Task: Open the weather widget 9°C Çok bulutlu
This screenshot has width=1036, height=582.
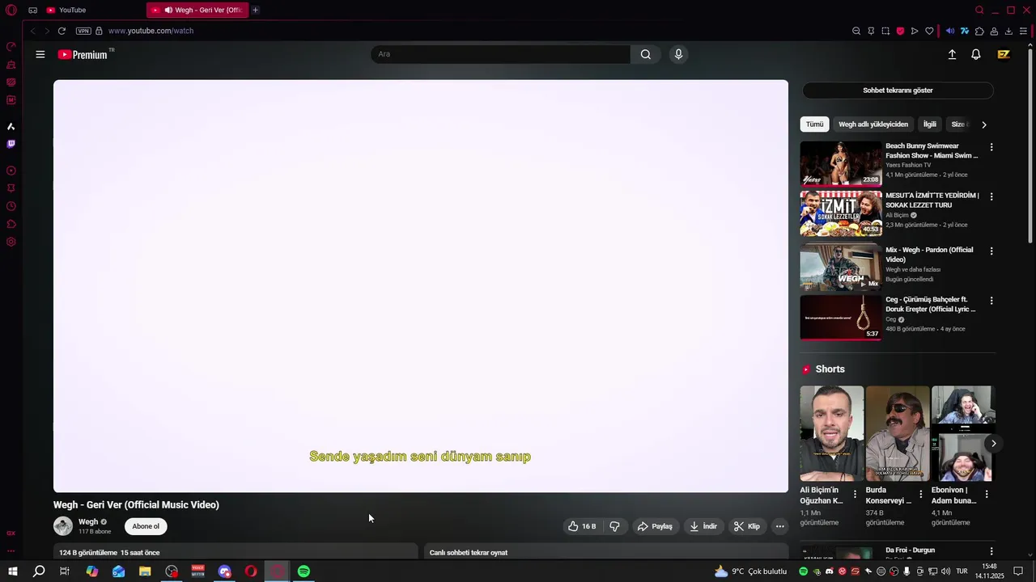Action: click(x=750, y=571)
